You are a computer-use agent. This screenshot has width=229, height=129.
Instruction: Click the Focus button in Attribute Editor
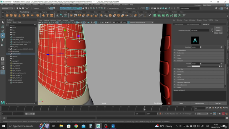[x=218, y=28]
